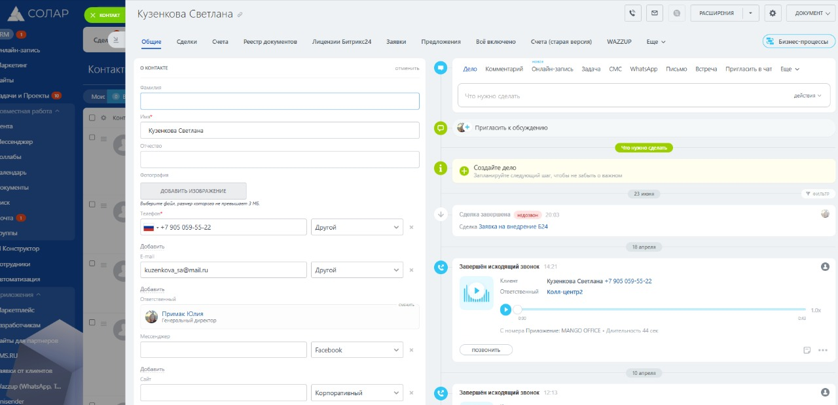The image size is (838, 405).
Task: Click Примак Юлия's avatar photo
Action: pyautogui.click(x=151, y=317)
